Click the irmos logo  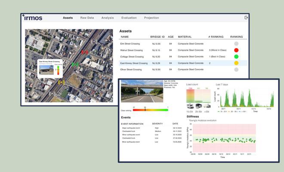(x=33, y=18)
